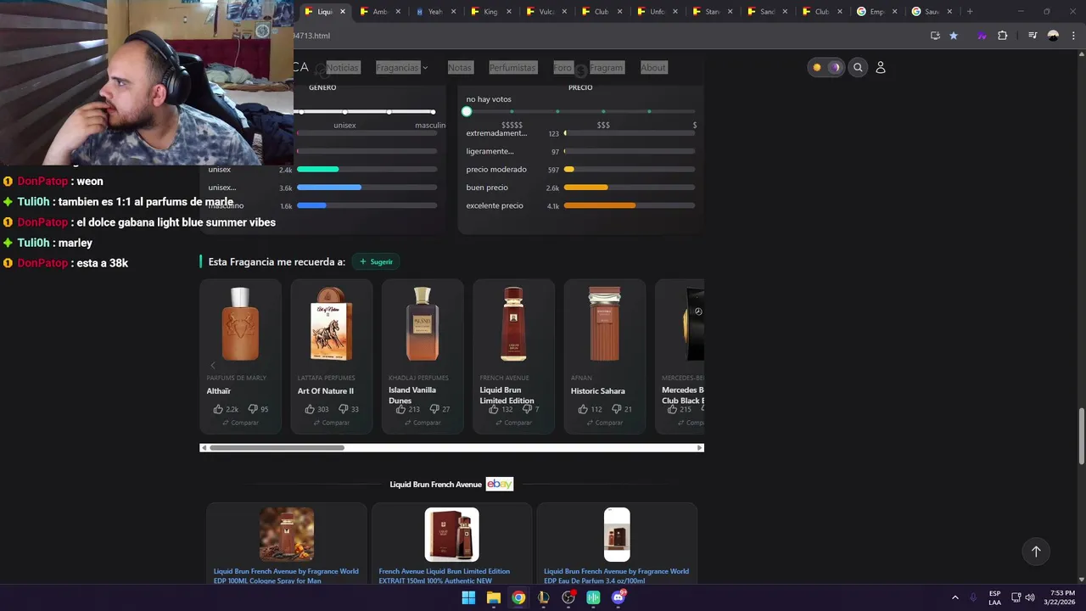The height and width of the screenshot is (611, 1086).
Task: Open the Noticias menu item
Action: click(342, 68)
